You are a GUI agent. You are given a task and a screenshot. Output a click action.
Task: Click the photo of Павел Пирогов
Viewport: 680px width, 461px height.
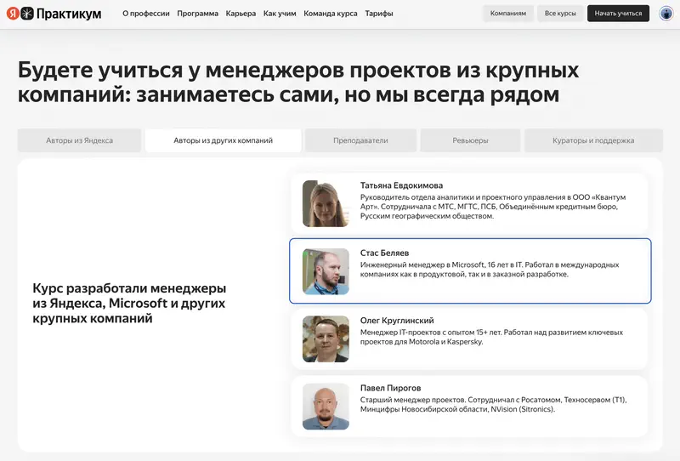326,407
